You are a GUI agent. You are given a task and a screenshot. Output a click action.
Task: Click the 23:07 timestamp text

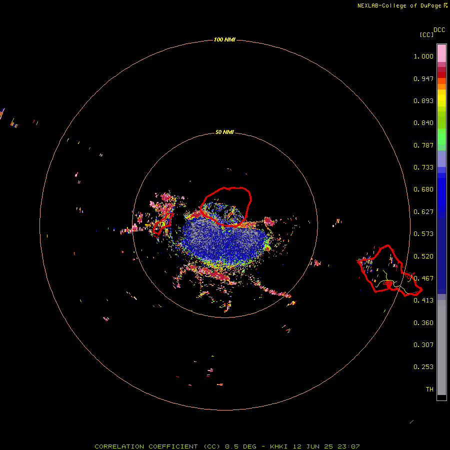(349, 446)
